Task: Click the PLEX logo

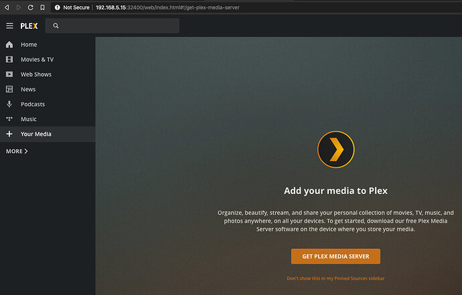Action: point(29,26)
